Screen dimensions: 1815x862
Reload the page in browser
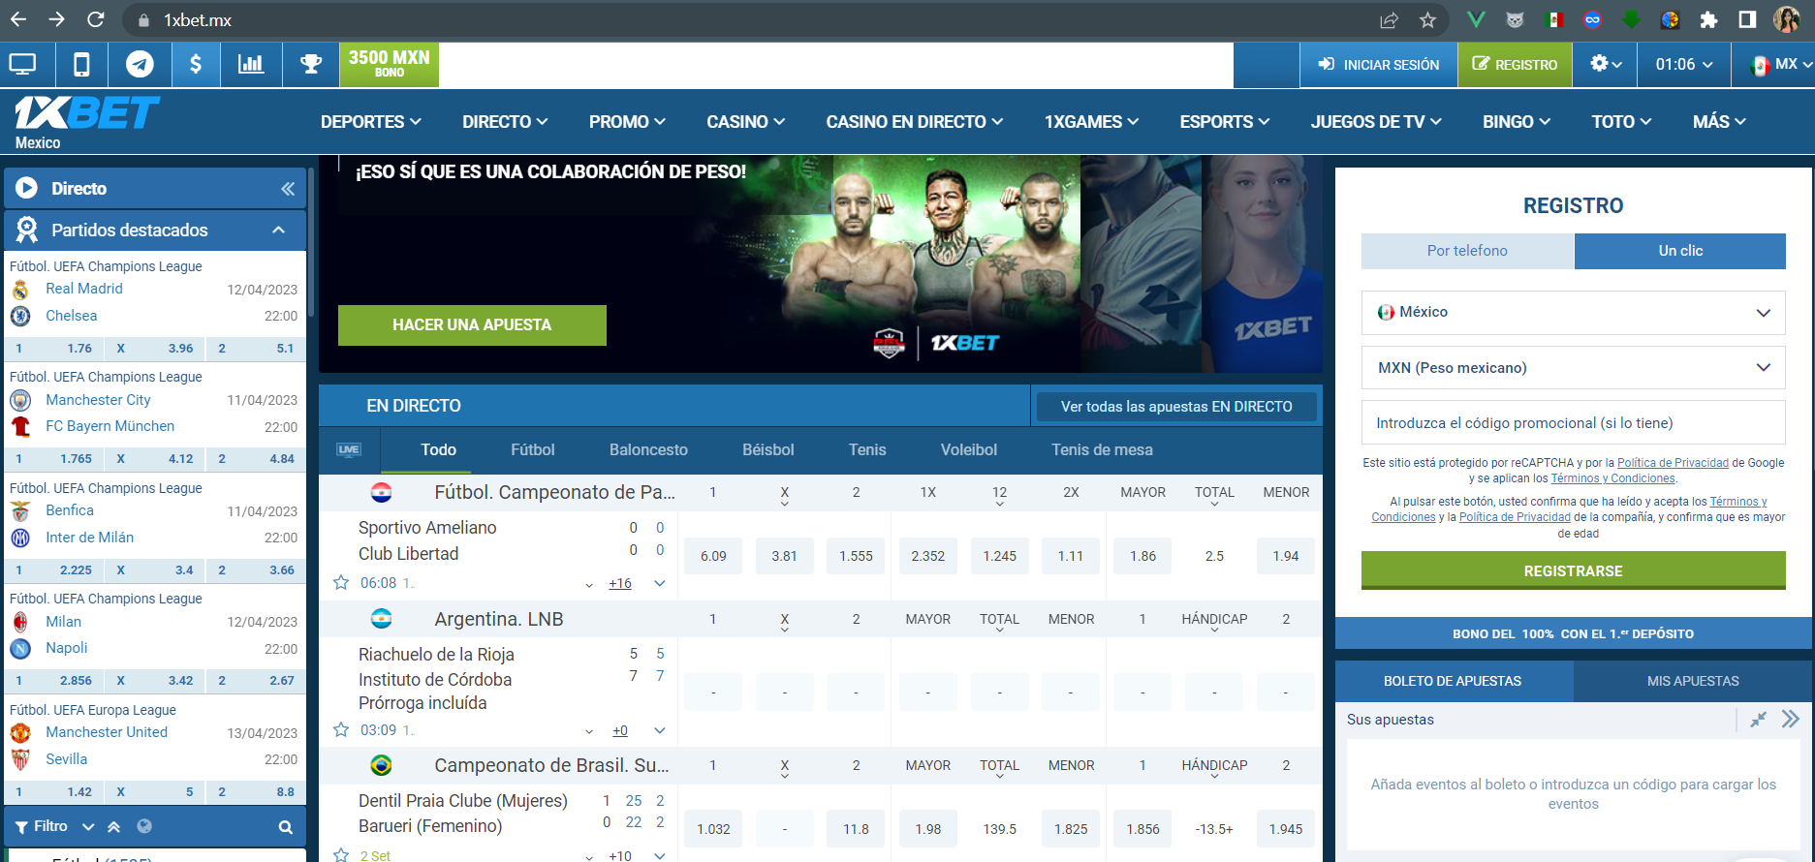(x=95, y=19)
